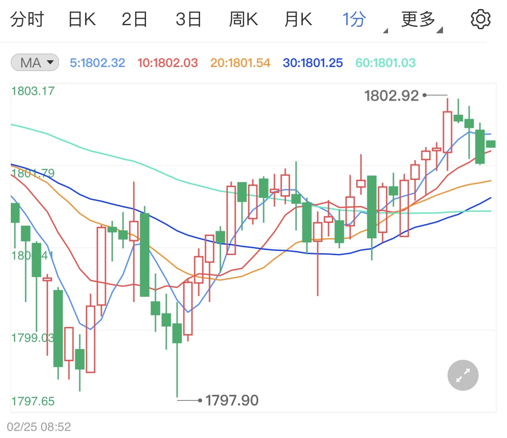Open the MA indicator dropdown
Viewport: 507px width, 438px height.
pos(35,63)
